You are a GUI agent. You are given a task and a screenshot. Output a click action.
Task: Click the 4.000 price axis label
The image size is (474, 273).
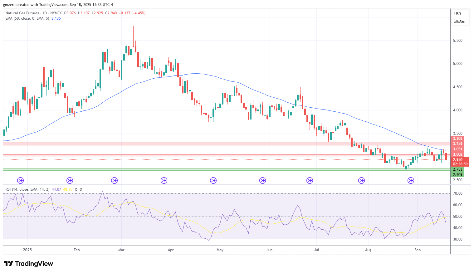458,110
